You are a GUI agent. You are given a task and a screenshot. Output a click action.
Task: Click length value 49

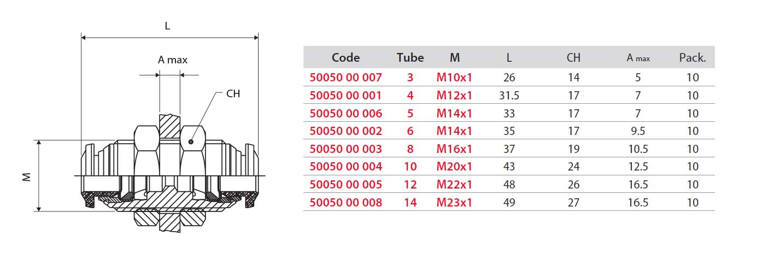click(x=509, y=203)
